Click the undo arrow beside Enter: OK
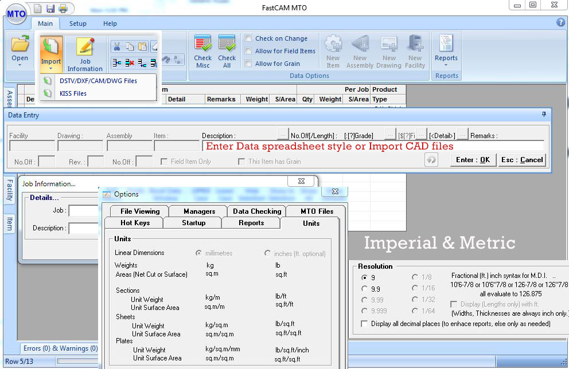 coord(431,160)
